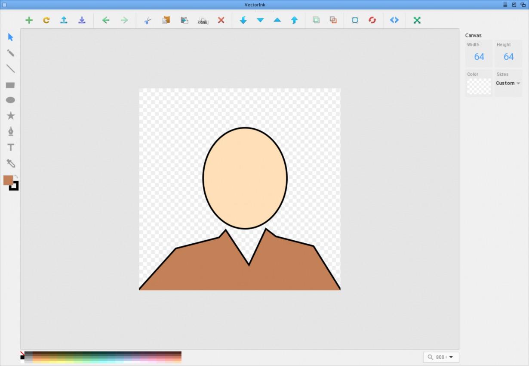Open the source code editor icon
This screenshot has height=366, width=529.
tap(394, 20)
